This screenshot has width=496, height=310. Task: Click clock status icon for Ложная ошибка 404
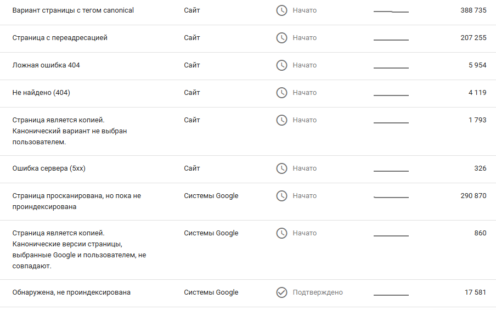coord(281,65)
